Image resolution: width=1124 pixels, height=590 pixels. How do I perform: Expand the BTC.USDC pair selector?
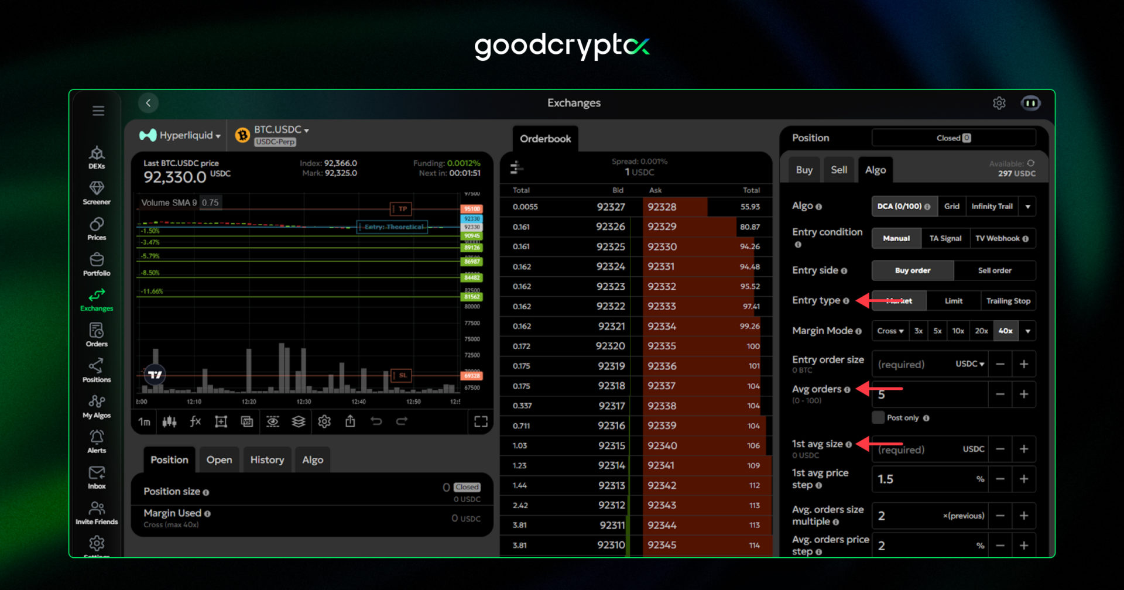coord(281,130)
